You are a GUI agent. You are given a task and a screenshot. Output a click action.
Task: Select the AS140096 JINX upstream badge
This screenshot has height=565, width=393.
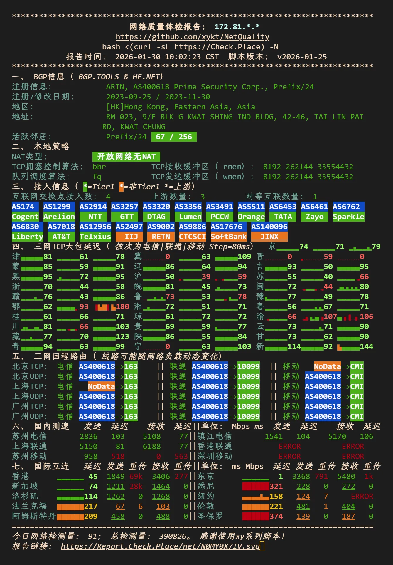tap(269, 232)
